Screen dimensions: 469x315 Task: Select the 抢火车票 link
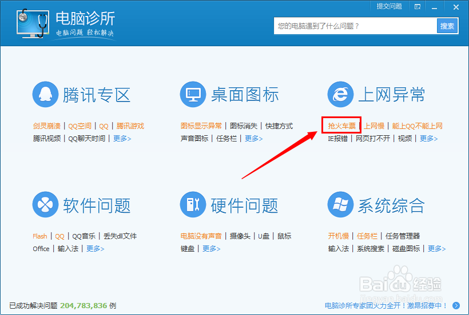click(341, 126)
